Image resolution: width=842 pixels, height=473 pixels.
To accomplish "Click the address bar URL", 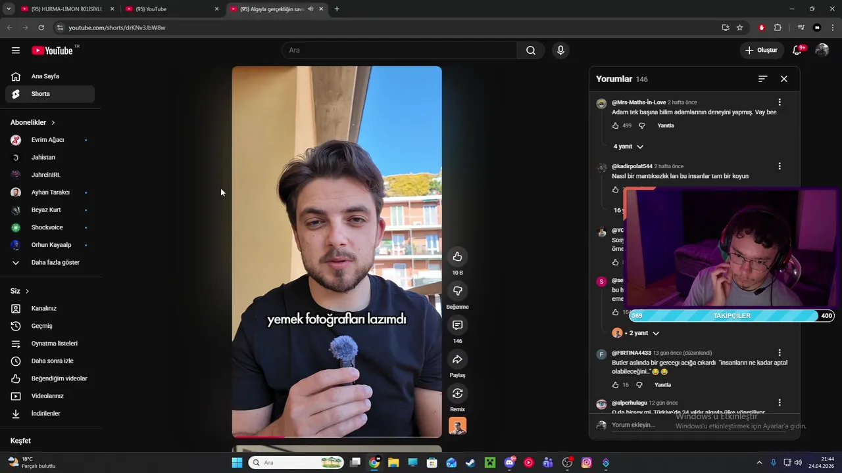I will pos(116,28).
